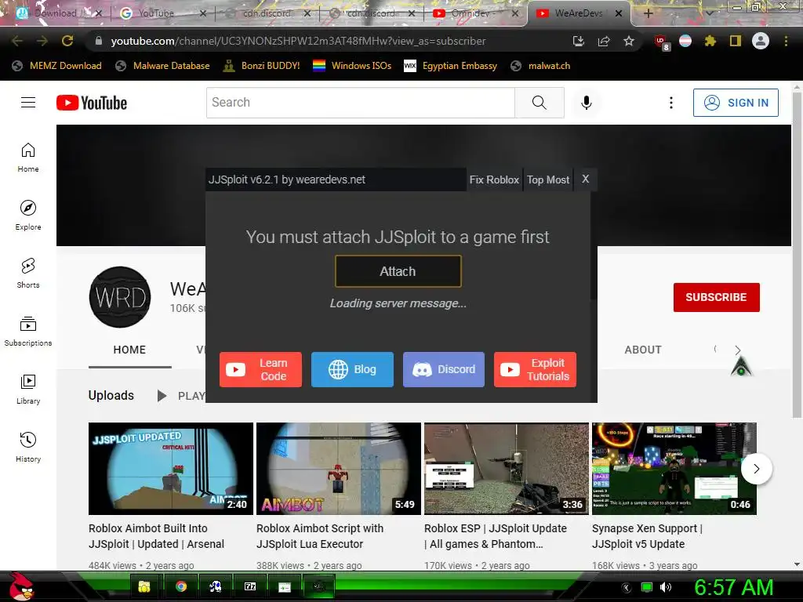Image resolution: width=803 pixels, height=602 pixels.
Task: Open MEMZ Download bookmark
Action: point(56,66)
